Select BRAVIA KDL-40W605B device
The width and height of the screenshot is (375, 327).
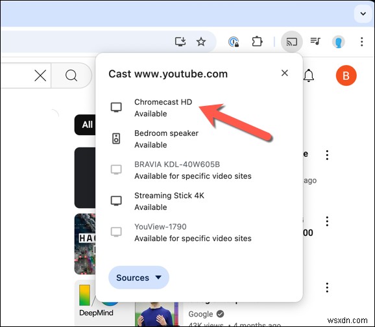click(199, 170)
